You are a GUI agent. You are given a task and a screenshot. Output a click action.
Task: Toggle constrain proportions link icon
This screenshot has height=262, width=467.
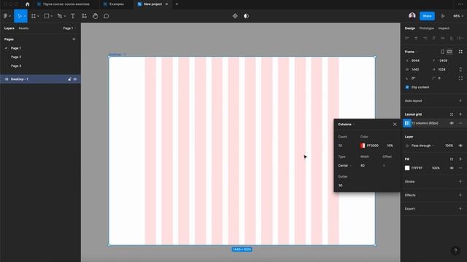pyautogui.click(x=460, y=70)
